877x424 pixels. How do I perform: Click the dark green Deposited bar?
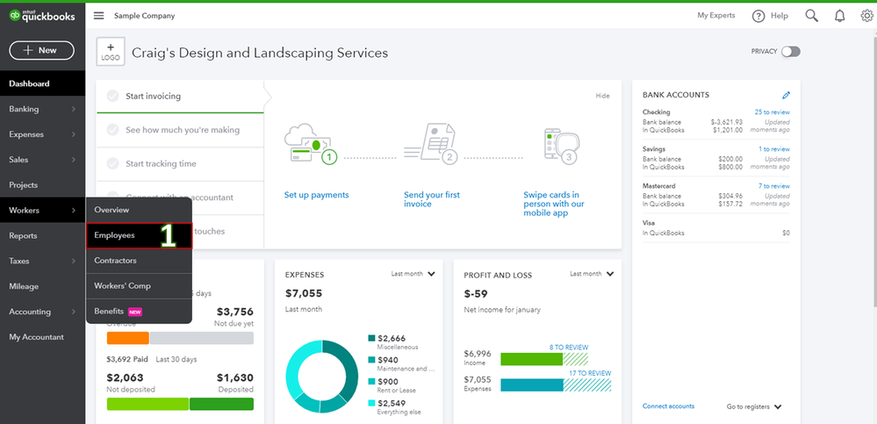221,404
